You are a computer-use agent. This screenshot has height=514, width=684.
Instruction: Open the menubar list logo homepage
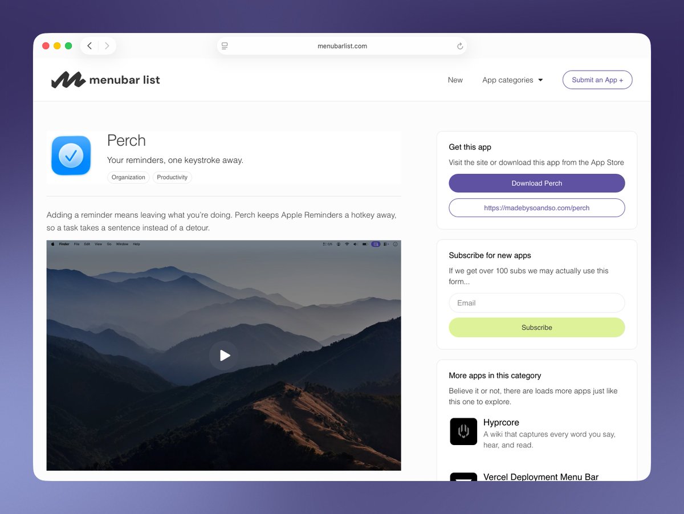(x=105, y=80)
